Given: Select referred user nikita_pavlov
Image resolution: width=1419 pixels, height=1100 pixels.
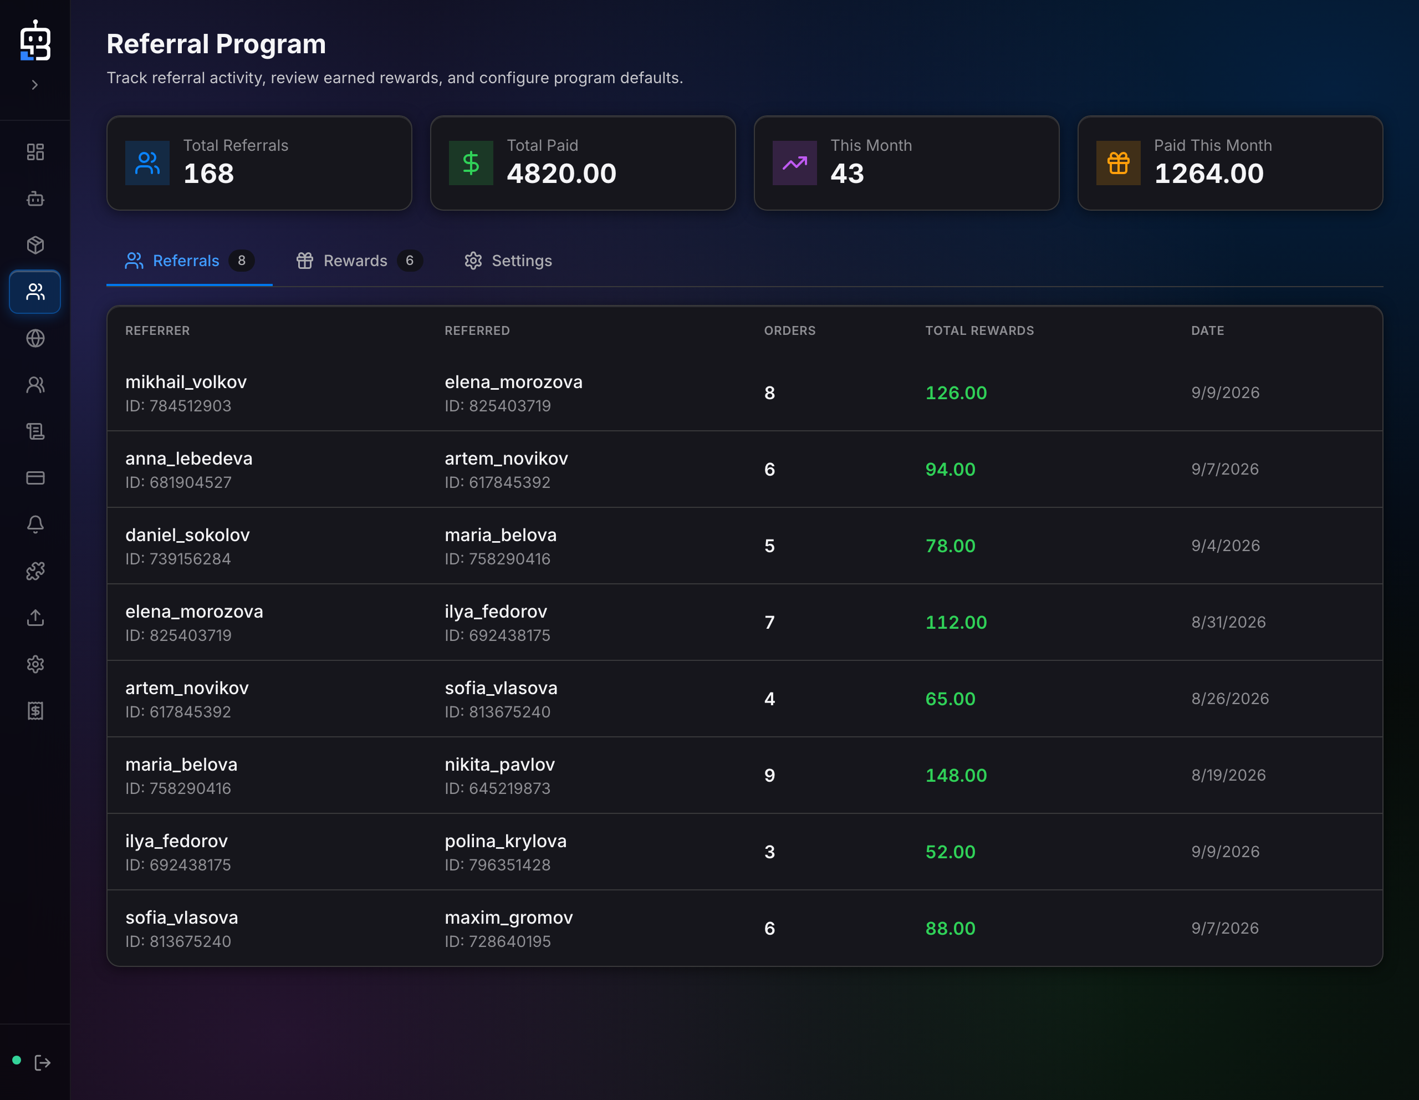Looking at the screenshot, I should coord(499,765).
